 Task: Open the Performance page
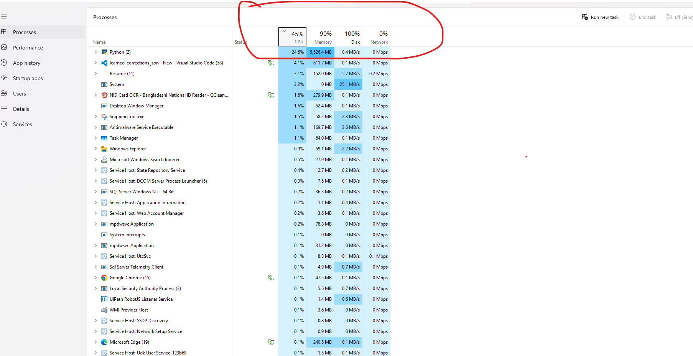pyautogui.click(x=28, y=48)
